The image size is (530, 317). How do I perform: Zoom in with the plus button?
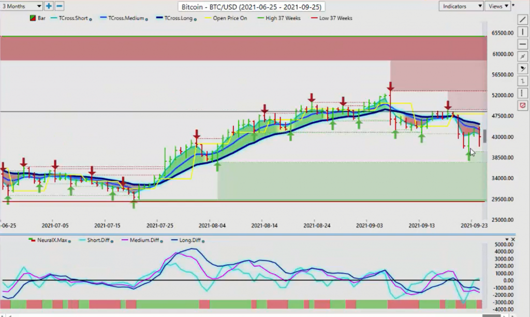[x=49, y=6]
